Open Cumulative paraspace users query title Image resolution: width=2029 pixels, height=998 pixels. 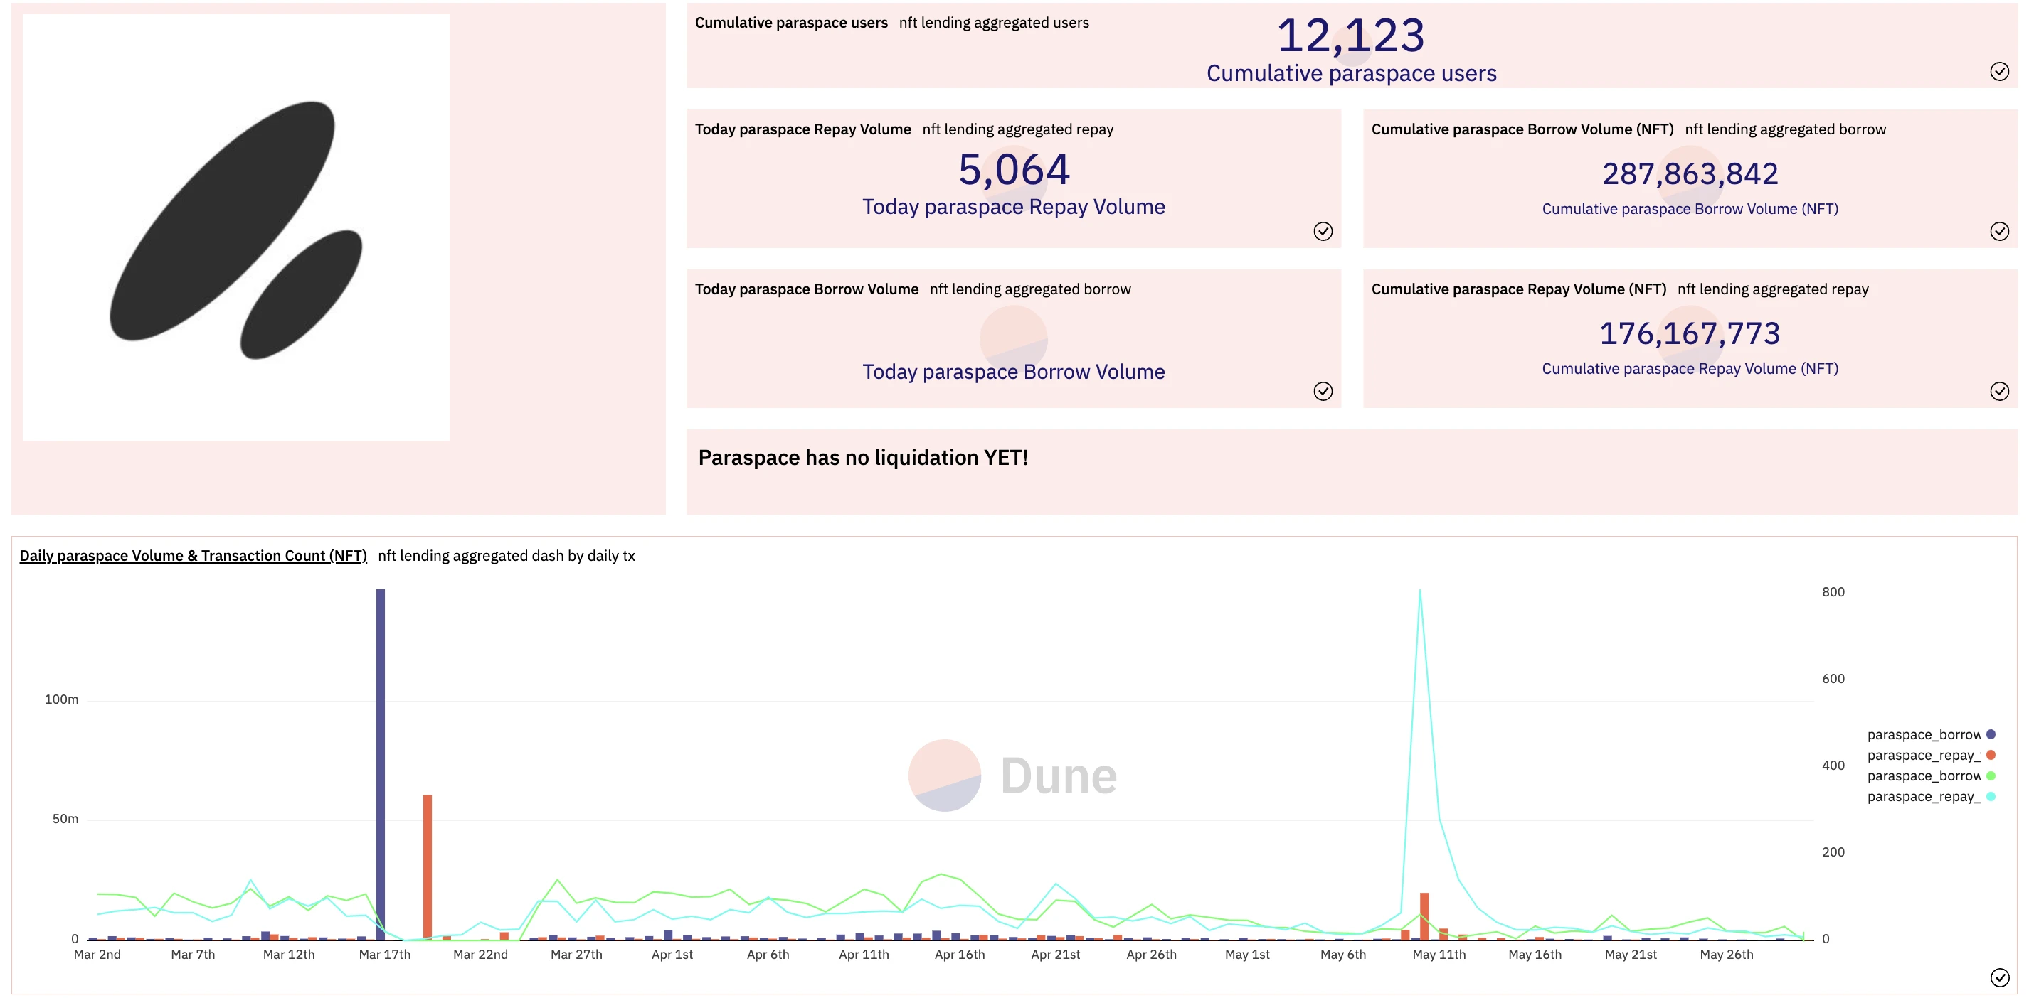coord(791,23)
